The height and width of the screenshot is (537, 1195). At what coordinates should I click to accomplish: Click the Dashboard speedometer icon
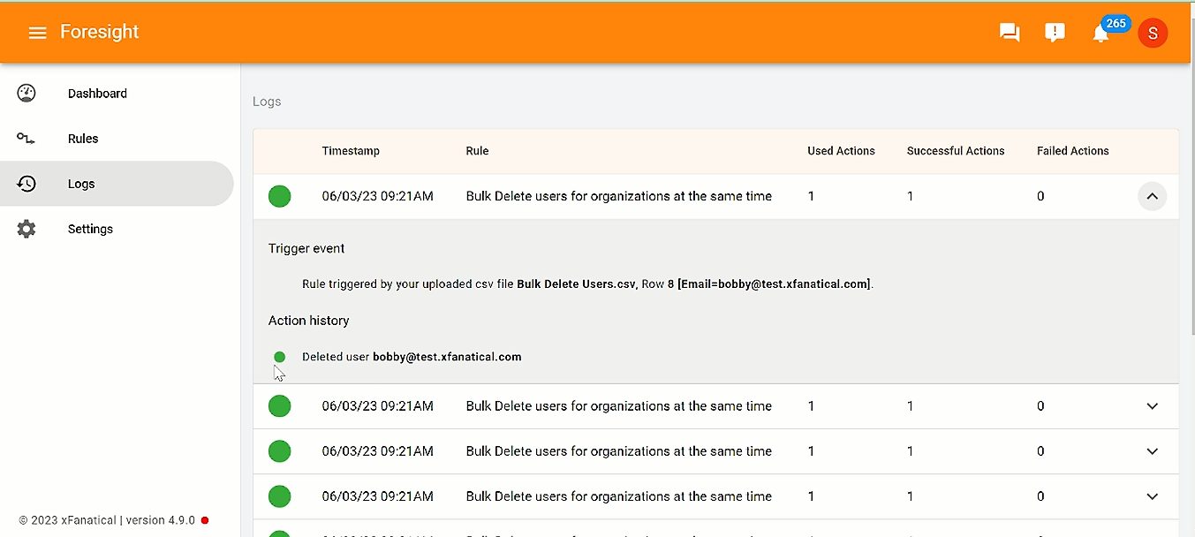point(26,92)
